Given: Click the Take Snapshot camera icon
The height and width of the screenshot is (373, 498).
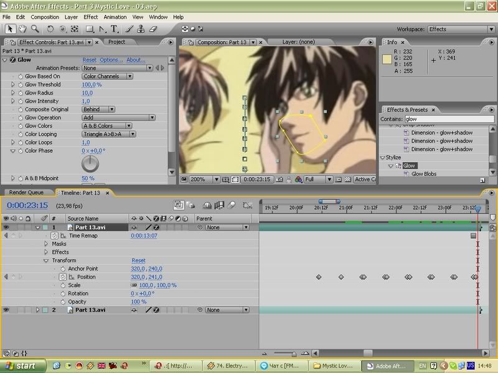Looking at the screenshot, I should (279, 180).
